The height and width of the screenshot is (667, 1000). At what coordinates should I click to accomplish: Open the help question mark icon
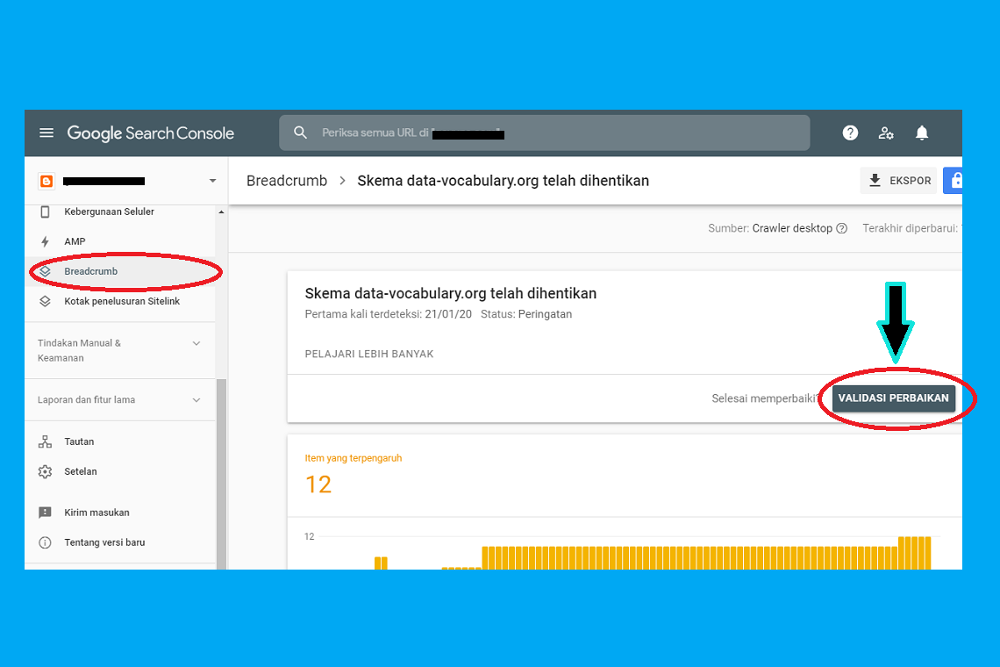(x=850, y=133)
